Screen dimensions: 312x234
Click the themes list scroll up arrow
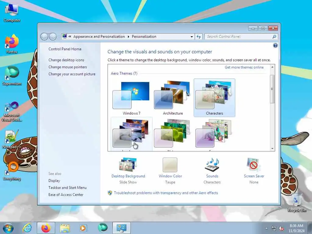coord(272,67)
